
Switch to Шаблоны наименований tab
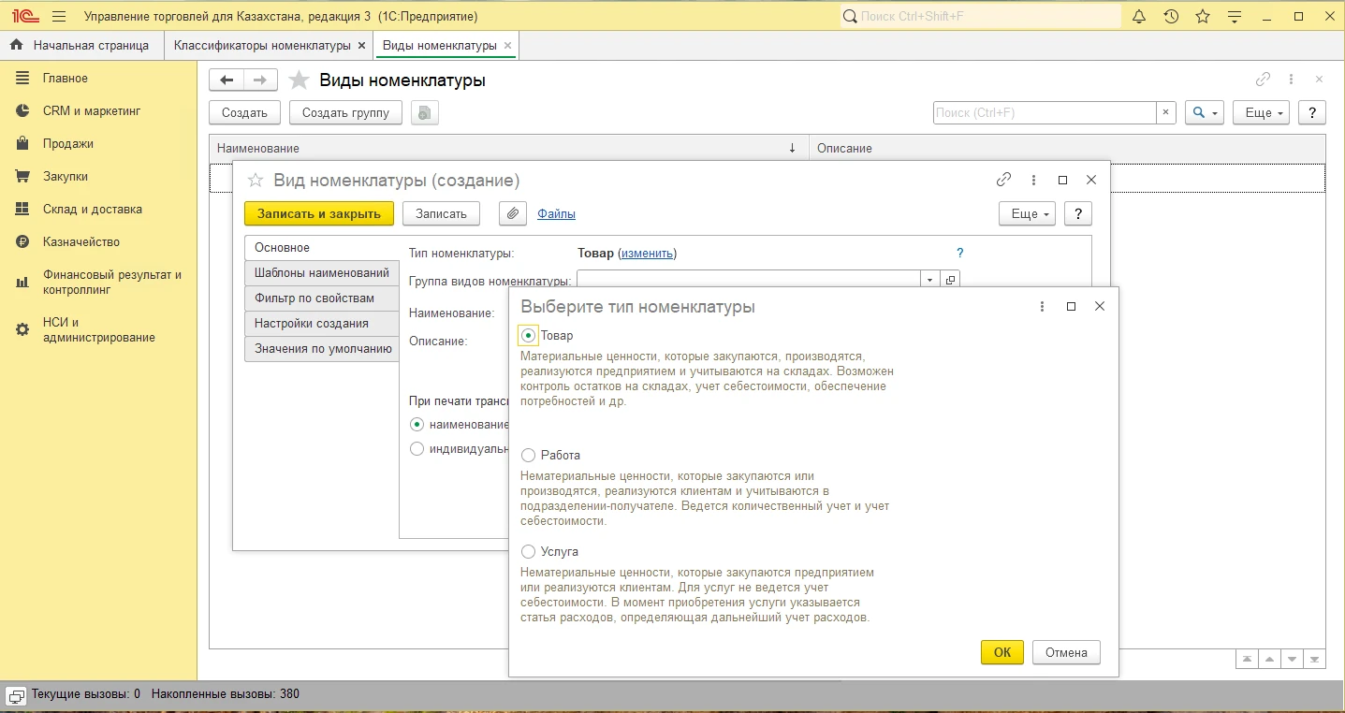click(322, 272)
